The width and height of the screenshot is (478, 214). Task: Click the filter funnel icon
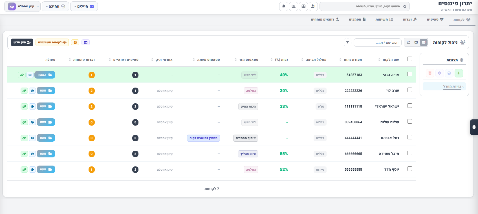pyautogui.click(x=347, y=43)
